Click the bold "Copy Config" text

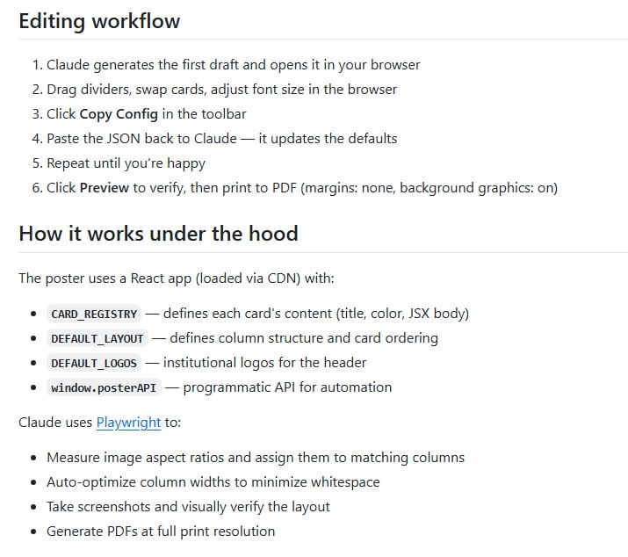[119, 114]
